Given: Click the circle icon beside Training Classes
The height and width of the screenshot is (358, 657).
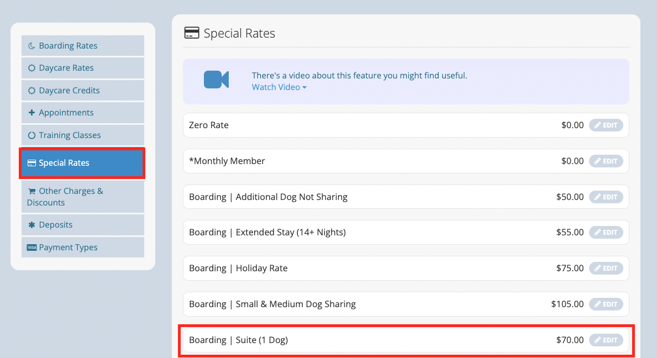Looking at the screenshot, I should coord(31,135).
